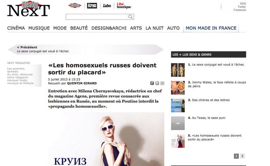Viewport: 270px width, 166px height.
Task: Click the grey share icon beside Twitter
Action: pyautogui.click(x=162, y=83)
